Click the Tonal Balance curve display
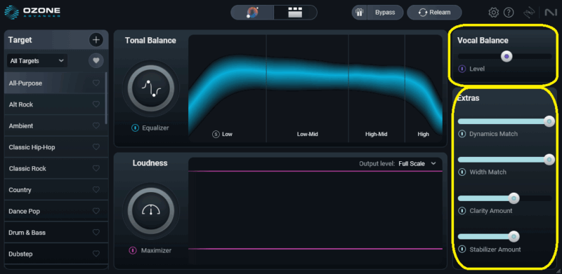This screenshot has height=274, width=562. [315, 88]
